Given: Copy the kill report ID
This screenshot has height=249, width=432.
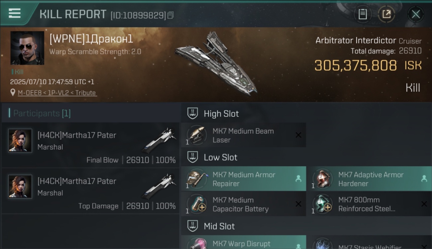Looking at the screenshot, I should 170,15.
